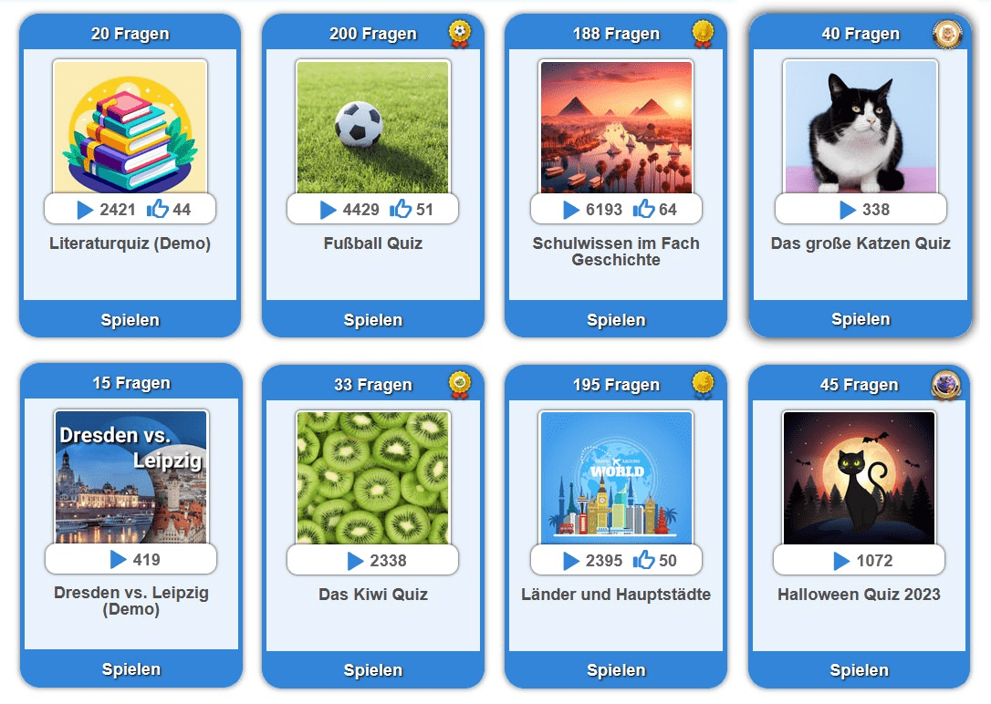This screenshot has width=991, height=704.
Task: Click the gold medal badge on Geschichte quiz
Action: pos(703,34)
